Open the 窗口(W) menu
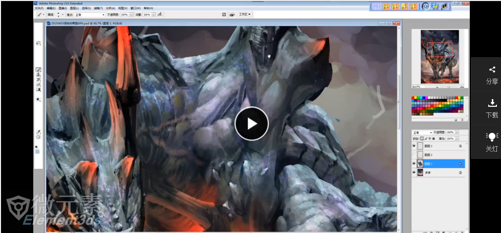This screenshot has height=233, width=501. tap(136, 8)
